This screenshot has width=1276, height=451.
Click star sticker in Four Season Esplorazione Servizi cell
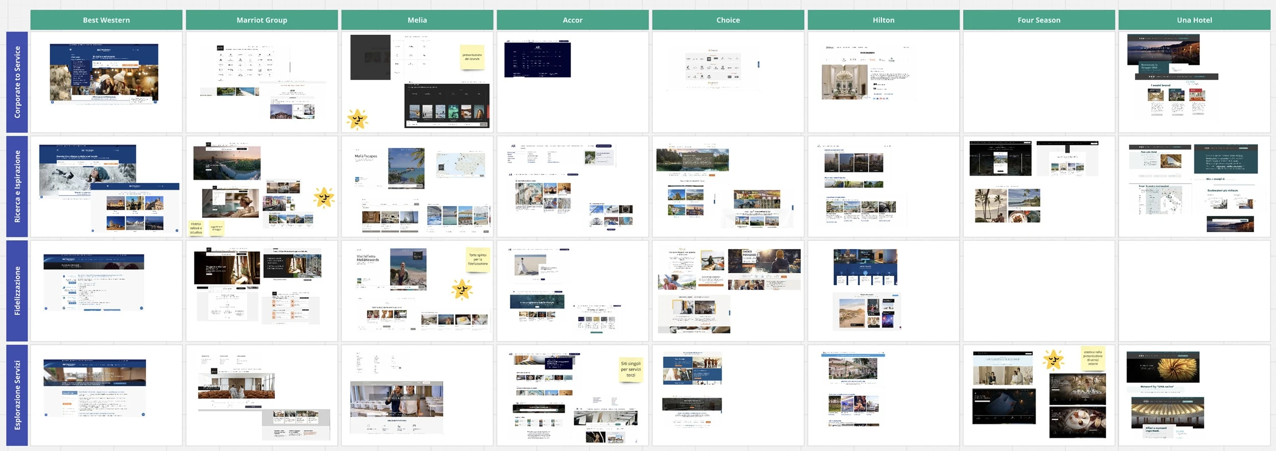click(1053, 360)
